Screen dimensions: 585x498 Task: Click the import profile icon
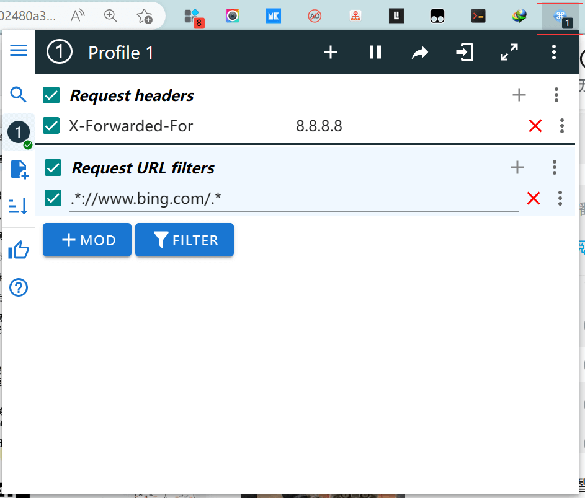(x=465, y=53)
